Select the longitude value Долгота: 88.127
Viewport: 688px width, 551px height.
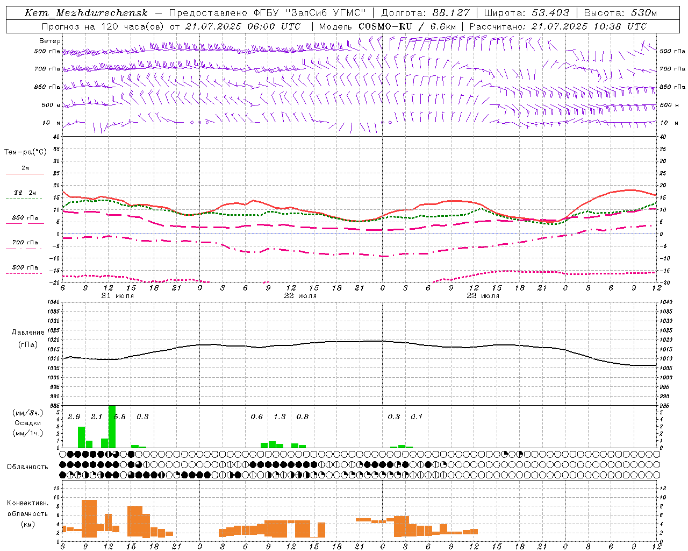(425, 13)
